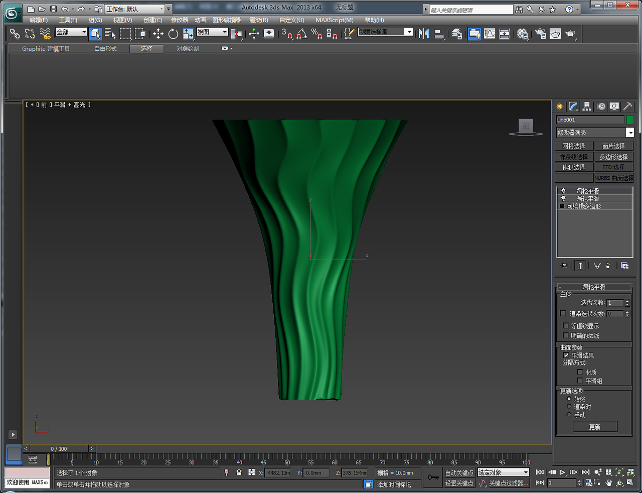Activate the Select and Scale tool
Screen dimensions: 642x493
tap(188, 34)
